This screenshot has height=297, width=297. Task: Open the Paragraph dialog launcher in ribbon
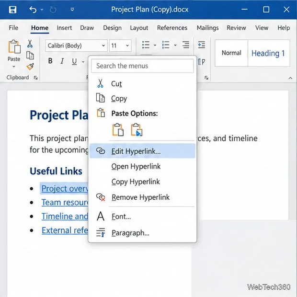206,78
